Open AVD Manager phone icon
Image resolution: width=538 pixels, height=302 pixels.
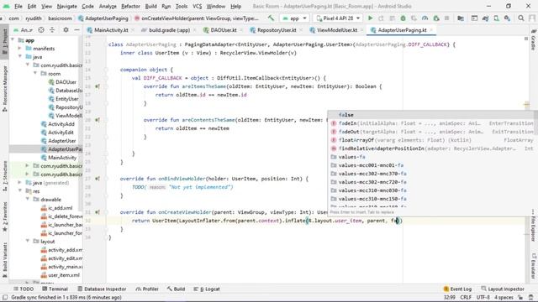[497, 18]
